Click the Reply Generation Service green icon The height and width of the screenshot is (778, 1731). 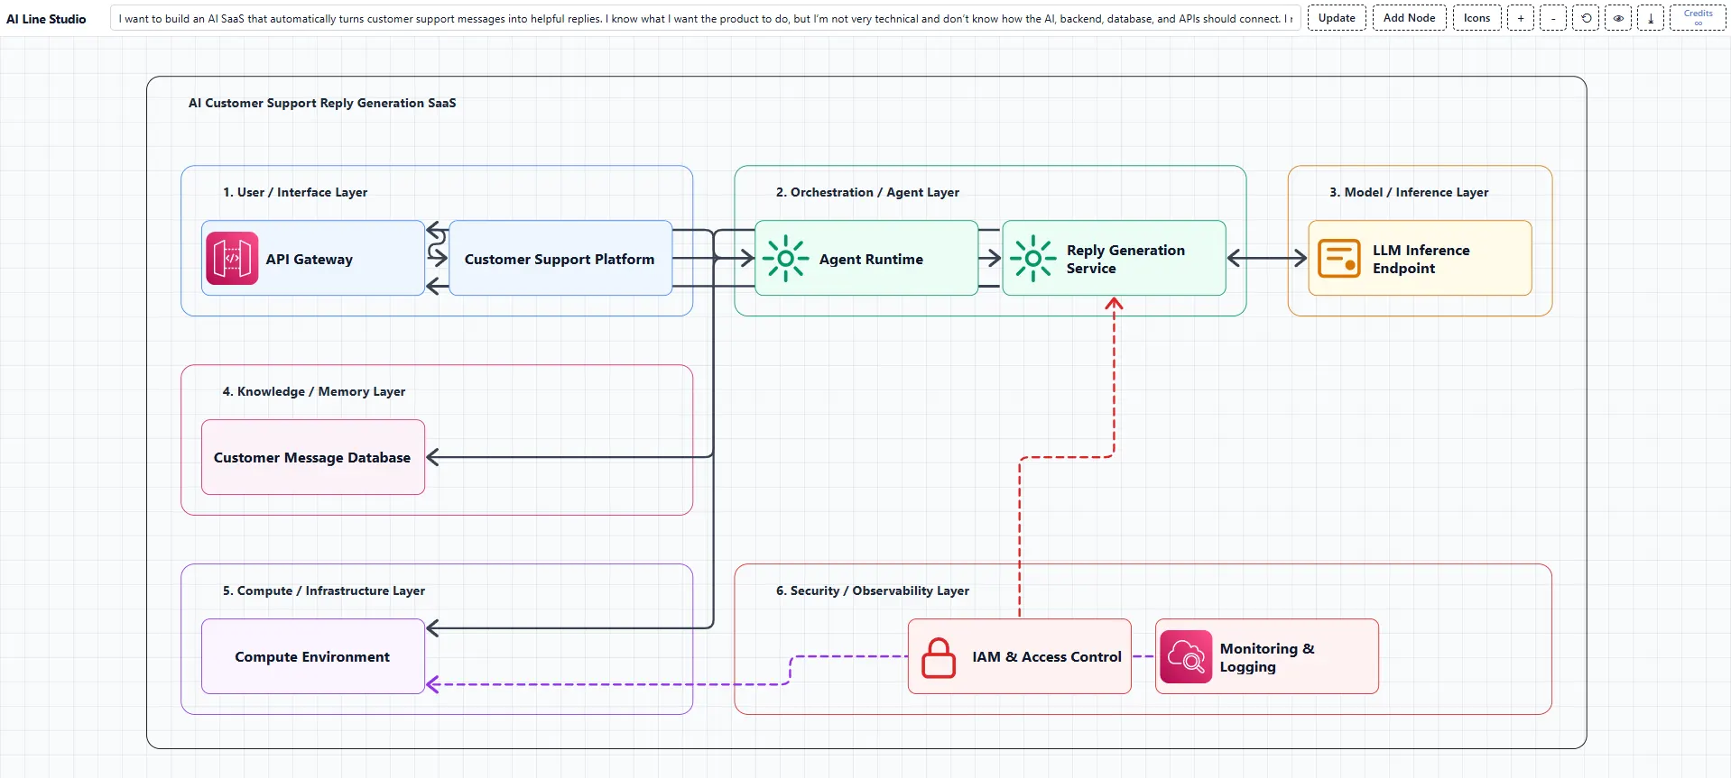click(x=1033, y=259)
